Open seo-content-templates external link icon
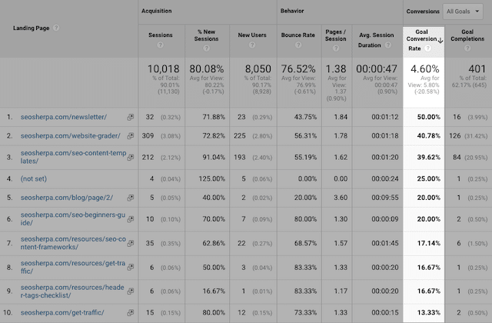The height and width of the screenshot is (323, 492). point(130,157)
